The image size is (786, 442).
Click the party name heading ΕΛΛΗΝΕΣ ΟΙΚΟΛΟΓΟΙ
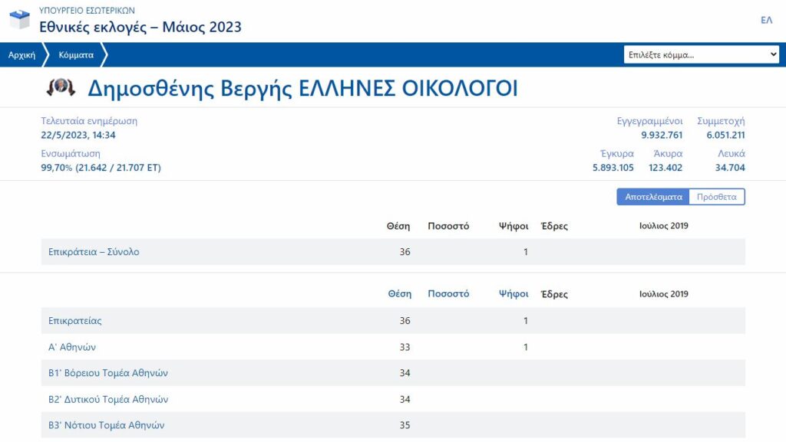pos(408,88)
